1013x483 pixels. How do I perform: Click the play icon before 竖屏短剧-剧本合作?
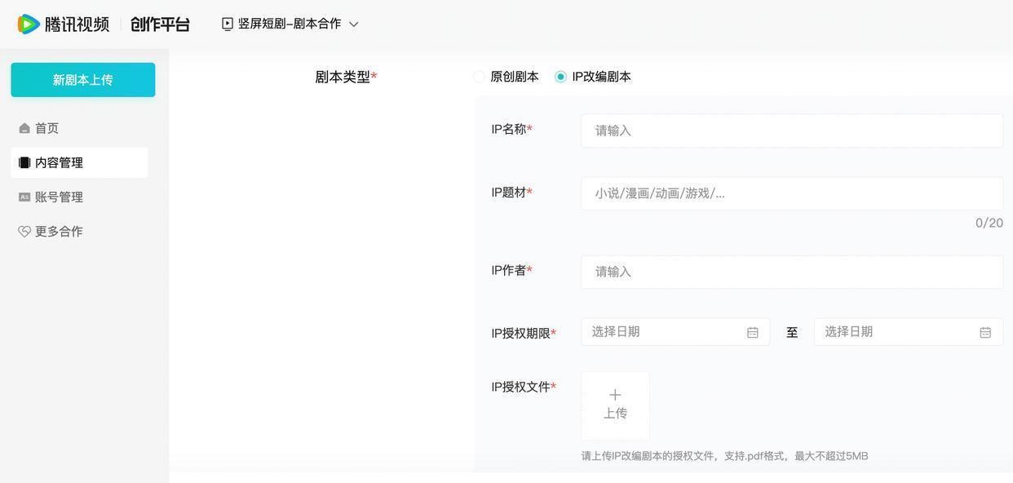[x=228, y=24]
